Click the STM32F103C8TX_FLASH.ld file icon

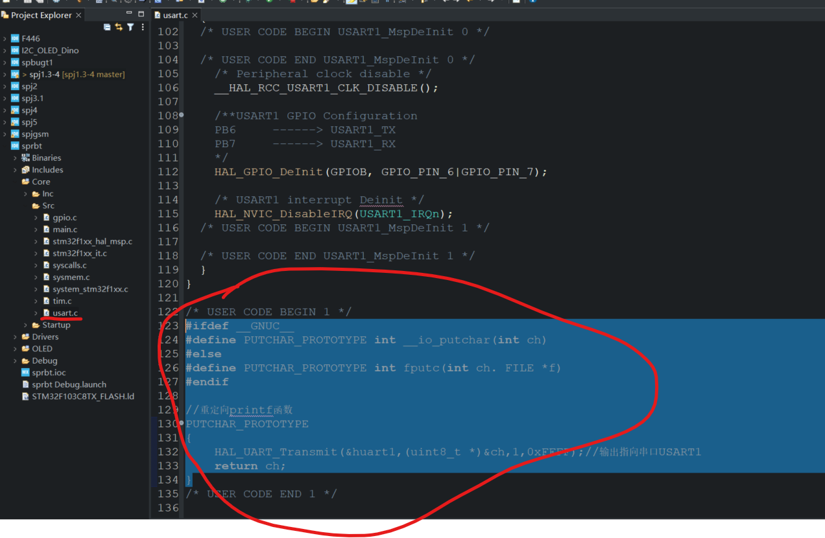coord(25,396)
